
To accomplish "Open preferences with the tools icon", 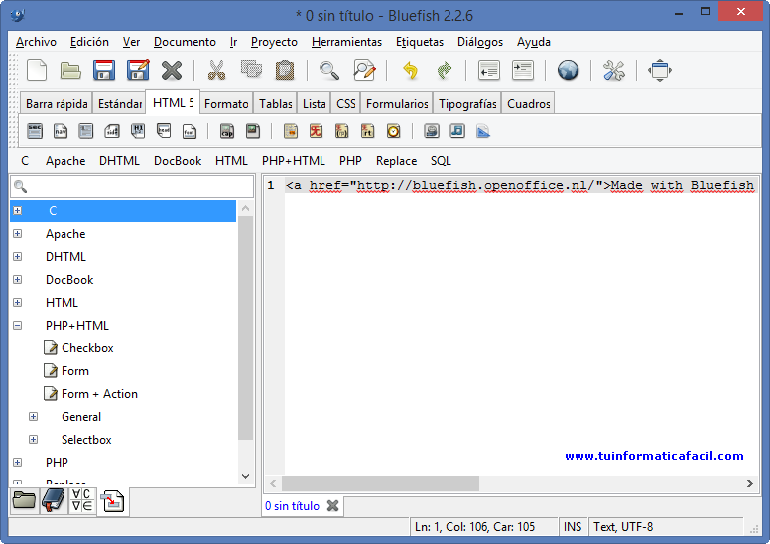I will click(x=614, y=70).
